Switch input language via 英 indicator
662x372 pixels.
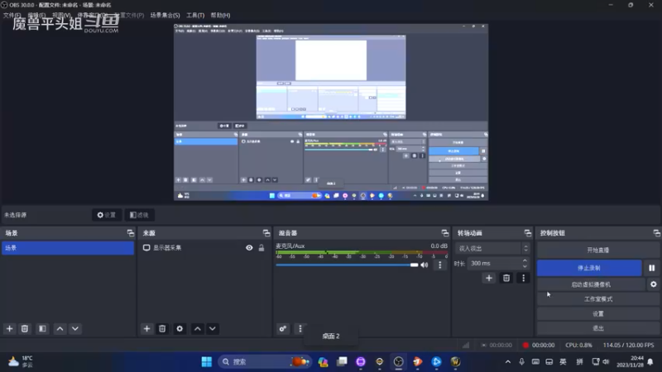pos(564,361)
